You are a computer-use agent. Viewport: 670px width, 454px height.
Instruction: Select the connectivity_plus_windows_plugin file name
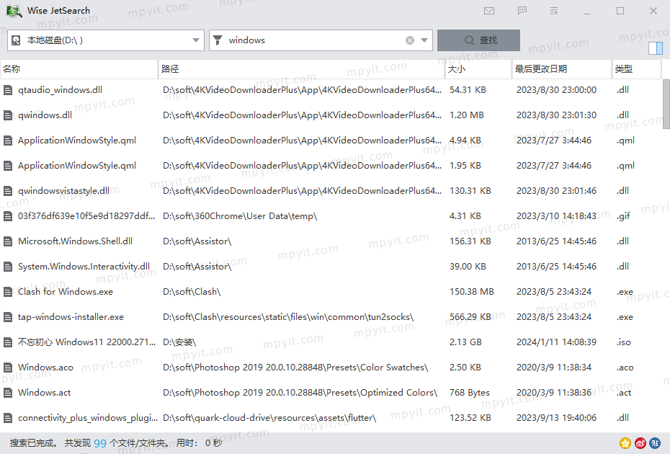click(88, 418)
